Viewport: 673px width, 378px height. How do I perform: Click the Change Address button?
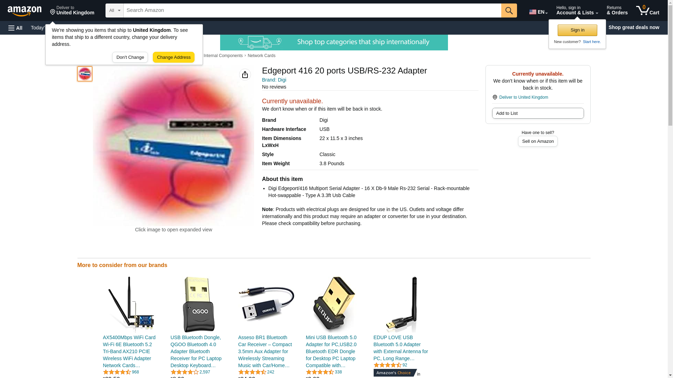[174, 57]
